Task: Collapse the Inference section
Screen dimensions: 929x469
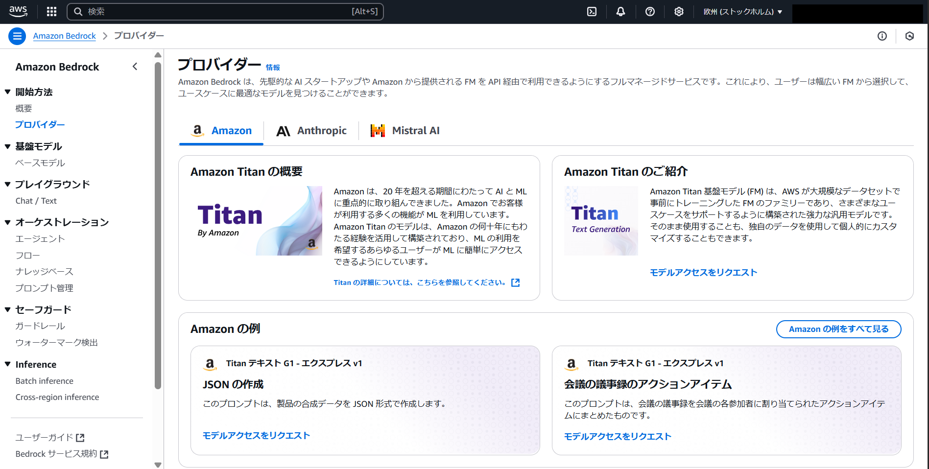Action: point(8,364)
